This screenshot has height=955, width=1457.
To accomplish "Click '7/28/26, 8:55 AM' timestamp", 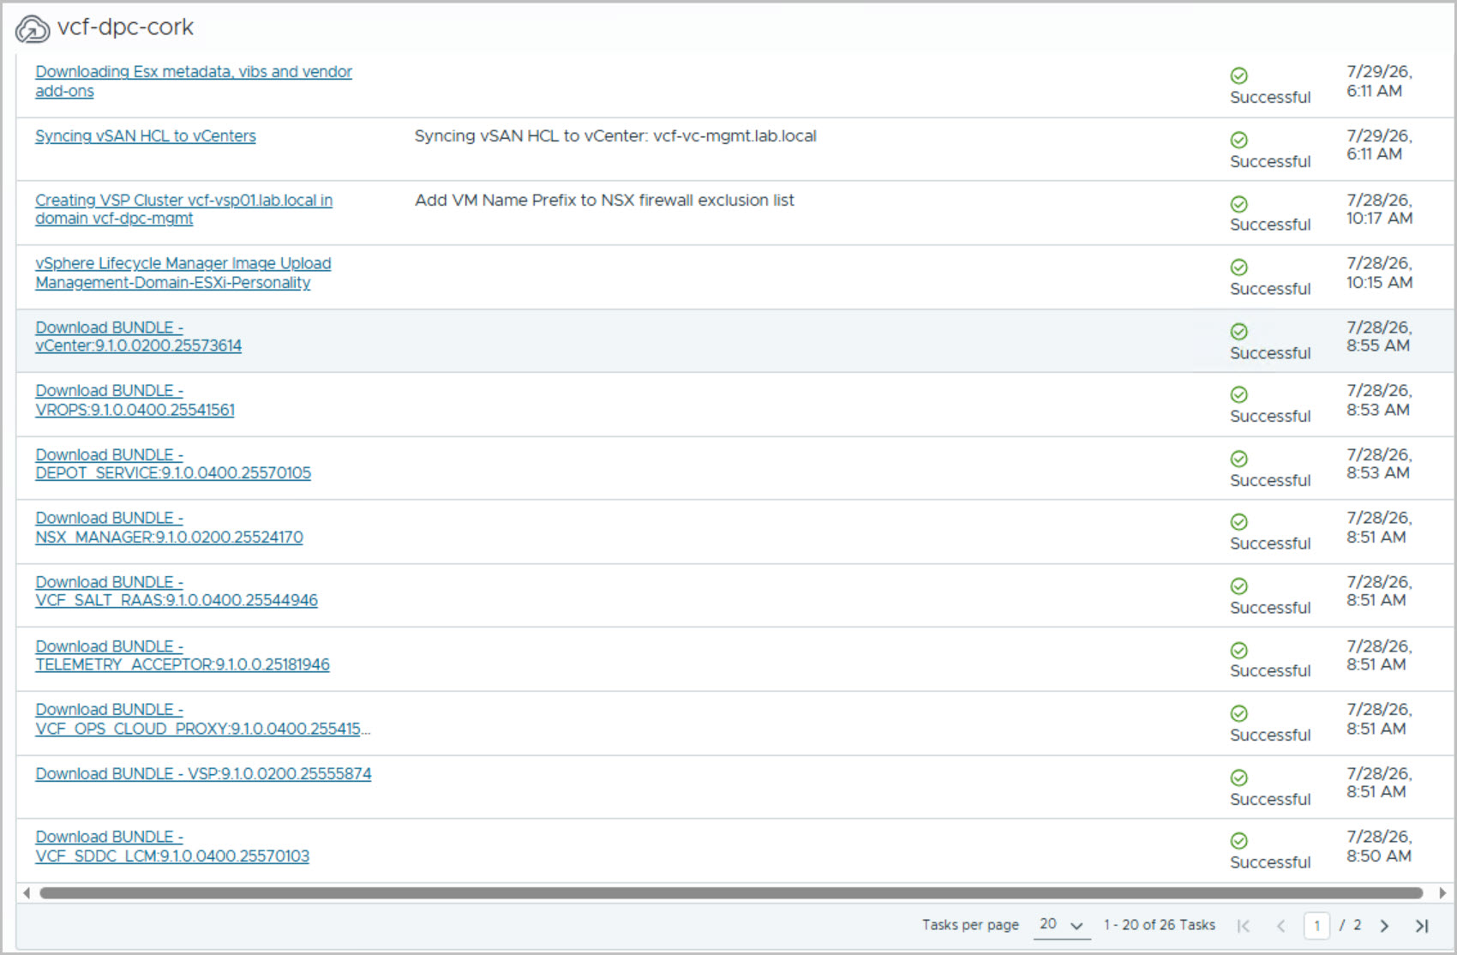I will click(1379, 337).
